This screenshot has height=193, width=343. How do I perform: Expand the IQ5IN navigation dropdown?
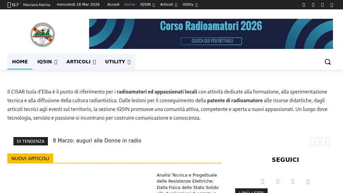47,62
